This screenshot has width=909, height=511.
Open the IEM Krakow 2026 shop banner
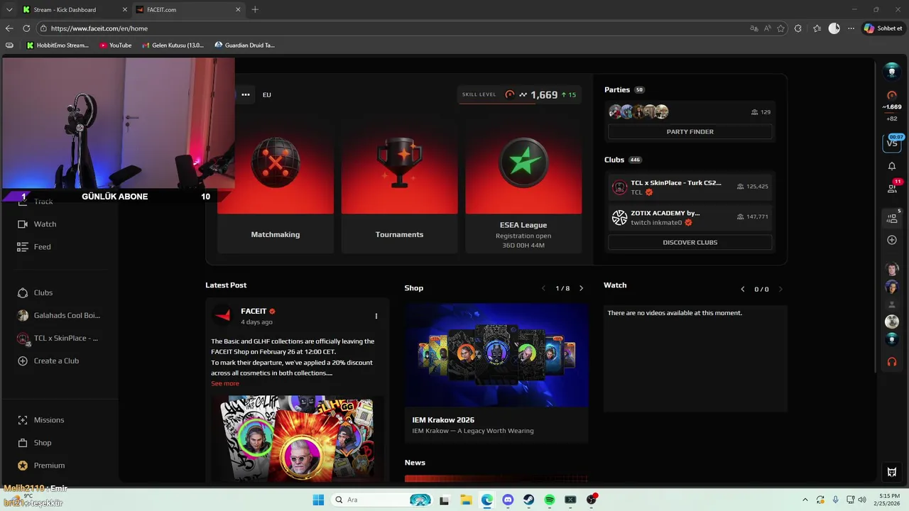click(x=496, y=355)
